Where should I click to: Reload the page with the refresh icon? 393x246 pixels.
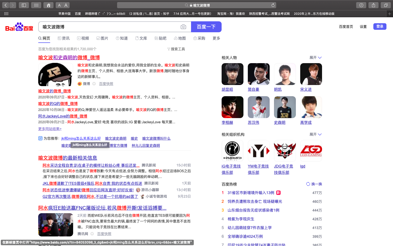click(x=273, y=5)
